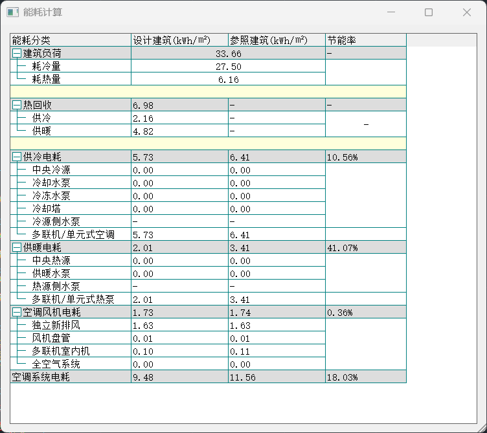Click the 节能率 column header

point(365,40)
